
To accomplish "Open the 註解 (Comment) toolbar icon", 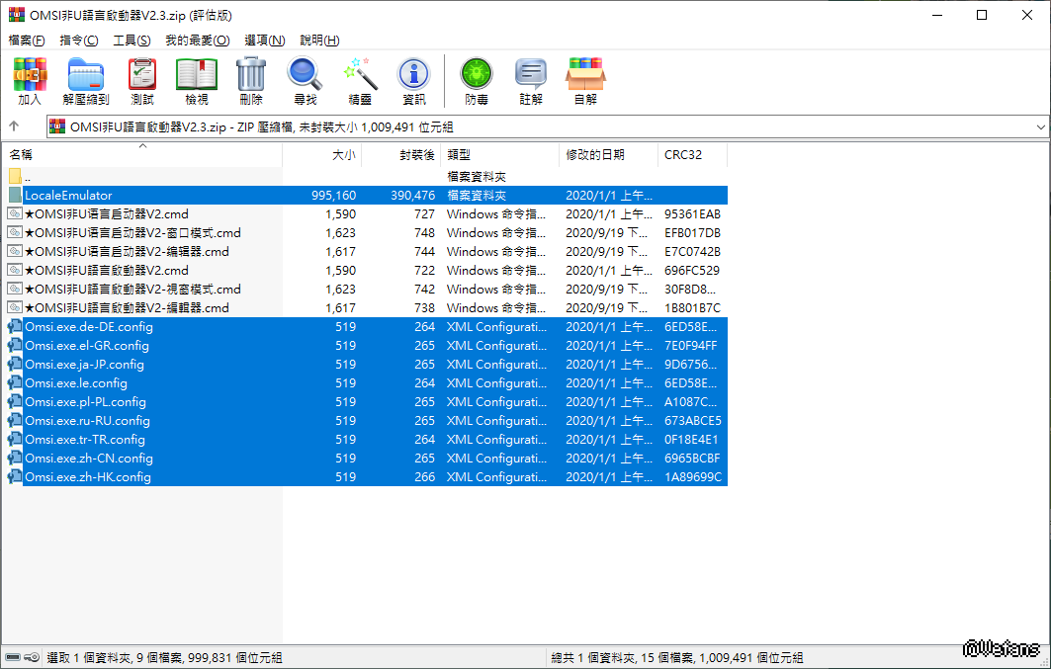I will [x=531, y=81].
